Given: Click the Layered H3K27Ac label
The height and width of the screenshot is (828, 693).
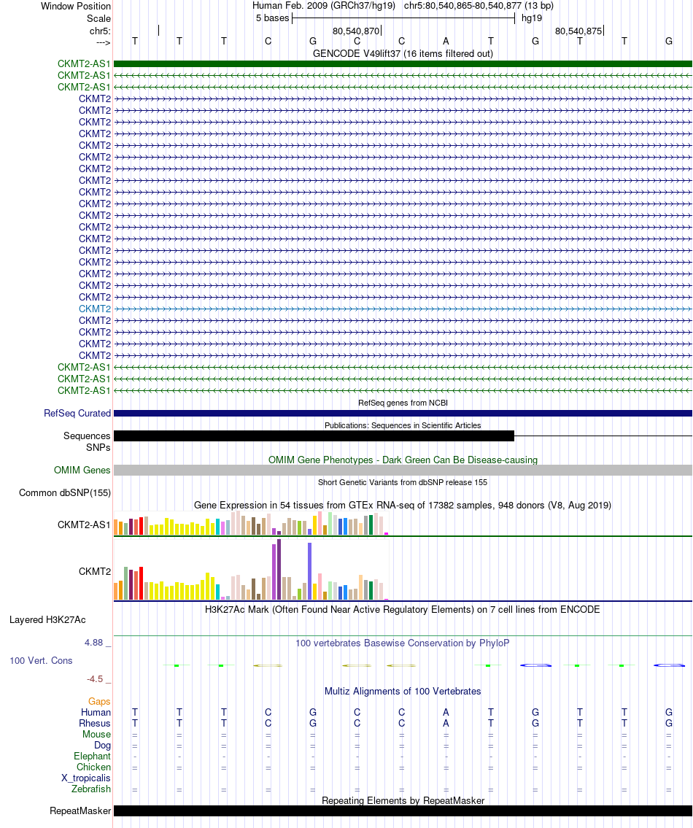Looking at the screenshot, I should [47, 620].
